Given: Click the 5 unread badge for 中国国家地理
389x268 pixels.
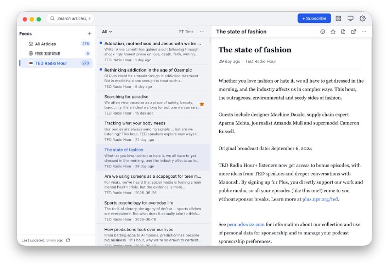Looking at the screenshot, I should click(x=88, y=53).
